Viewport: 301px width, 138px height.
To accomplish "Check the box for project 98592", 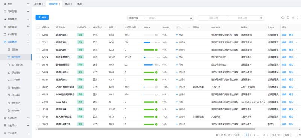I will pyautogui.click(x=38, y=65).
